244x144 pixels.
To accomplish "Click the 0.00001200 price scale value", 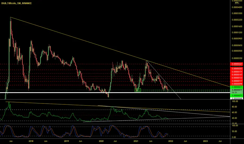I will (237, 32).
